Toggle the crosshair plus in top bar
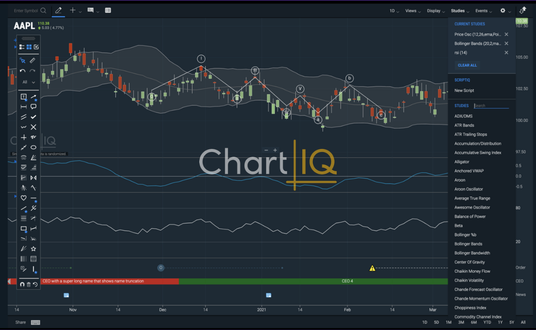 [73, 10]
